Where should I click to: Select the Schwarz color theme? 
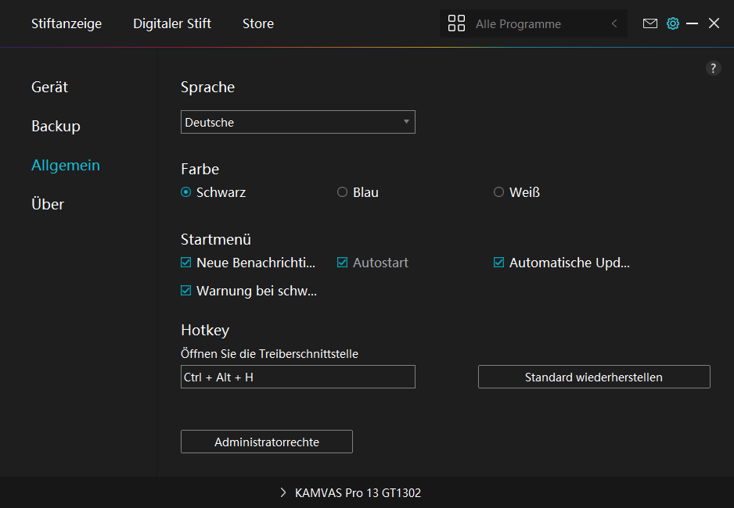186,192
